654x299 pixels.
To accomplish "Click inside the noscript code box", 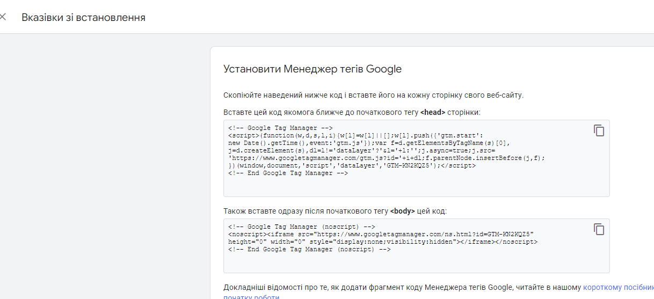I will pyautogui.click(x=416, y=246).
